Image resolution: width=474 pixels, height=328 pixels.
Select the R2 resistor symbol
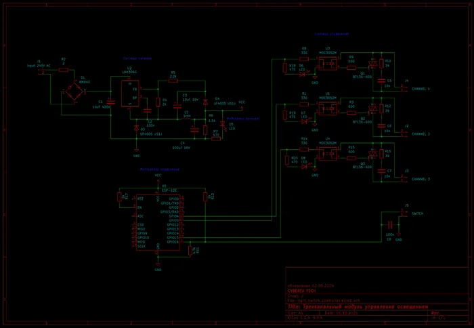point(64,70)
